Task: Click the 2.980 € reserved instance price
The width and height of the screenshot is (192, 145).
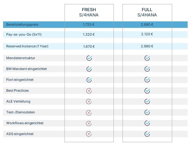Action: click(x=147, y=46)
